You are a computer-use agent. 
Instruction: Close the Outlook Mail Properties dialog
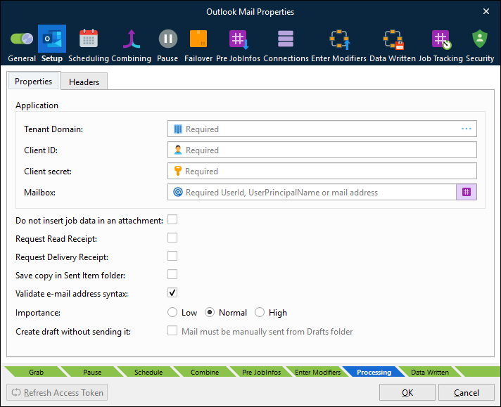tap(486, 11)
